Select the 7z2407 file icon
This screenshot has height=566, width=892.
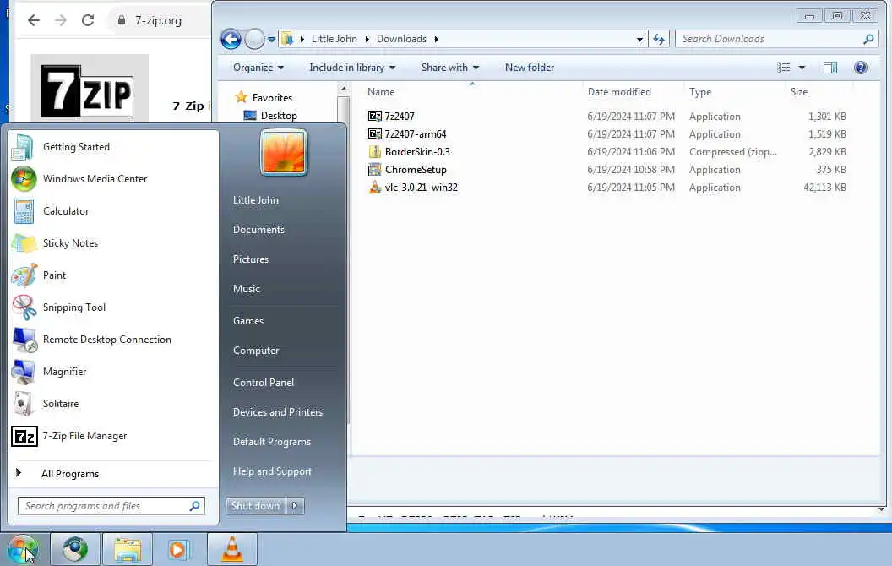coord(374,116)
